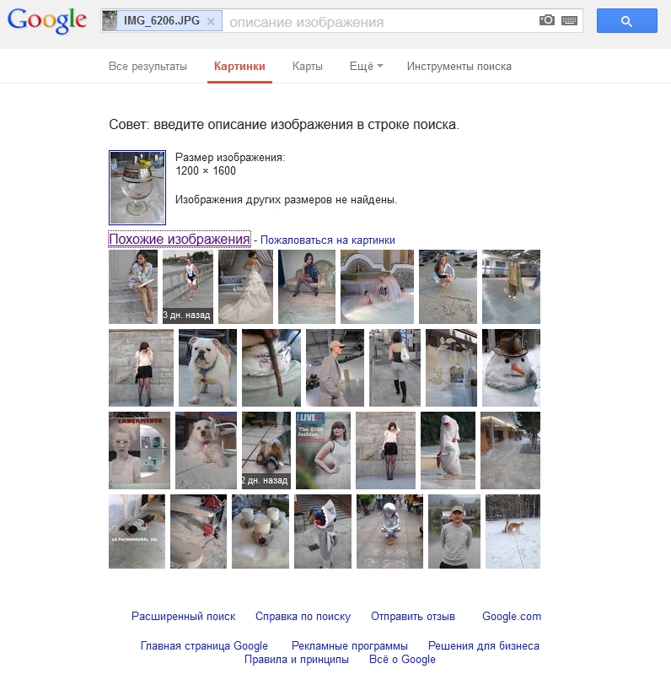Click the Расширенный поиск link
671x696 pixels.
[x=183, y=617]
